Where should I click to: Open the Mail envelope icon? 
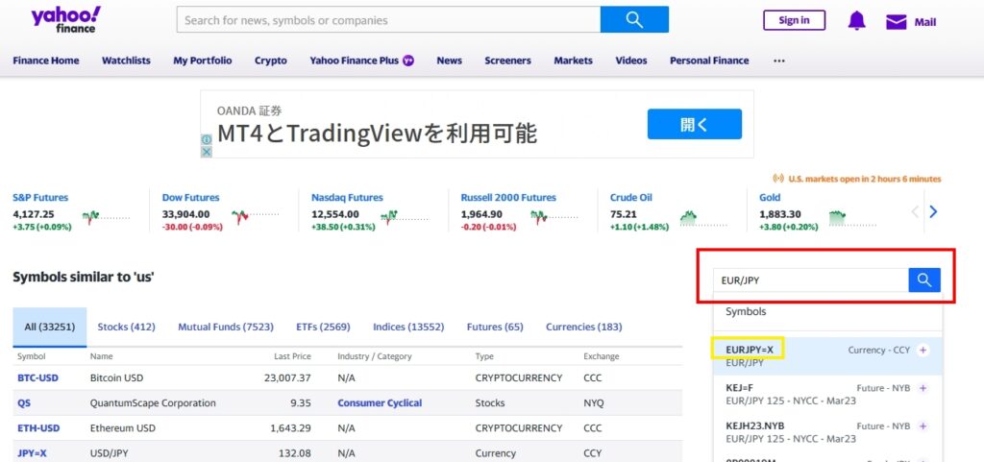(x=897, y=22)
